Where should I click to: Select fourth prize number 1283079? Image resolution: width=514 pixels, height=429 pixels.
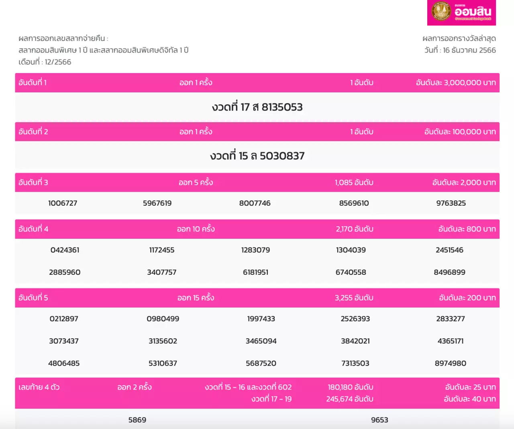tap(256, 250)
